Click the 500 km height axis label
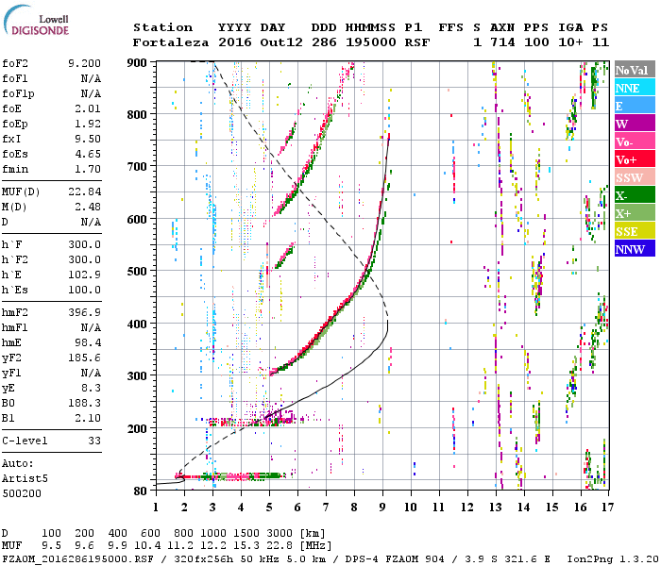 [137, 272]
